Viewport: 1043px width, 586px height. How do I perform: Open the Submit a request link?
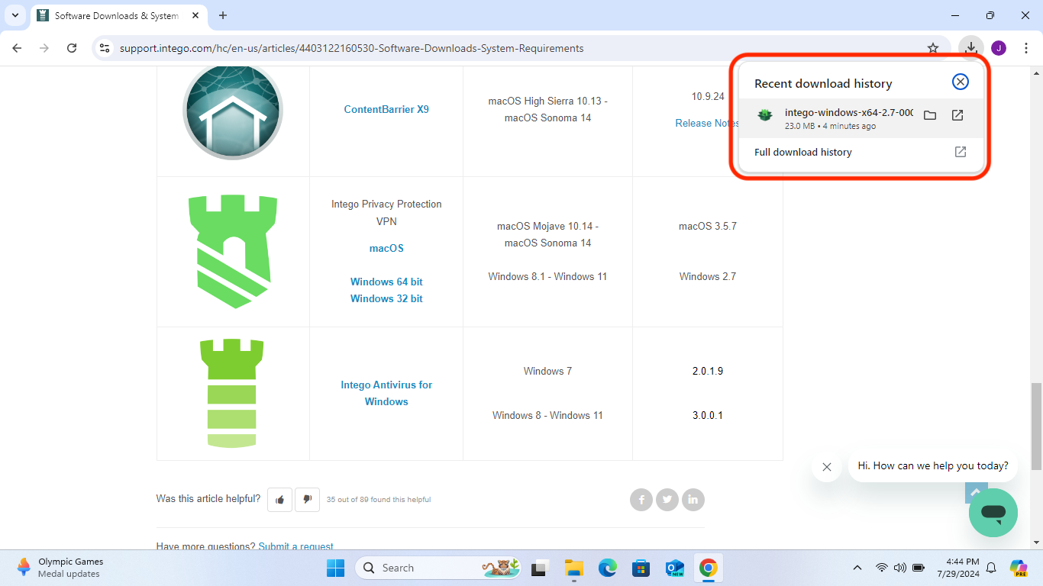(296, 546)
